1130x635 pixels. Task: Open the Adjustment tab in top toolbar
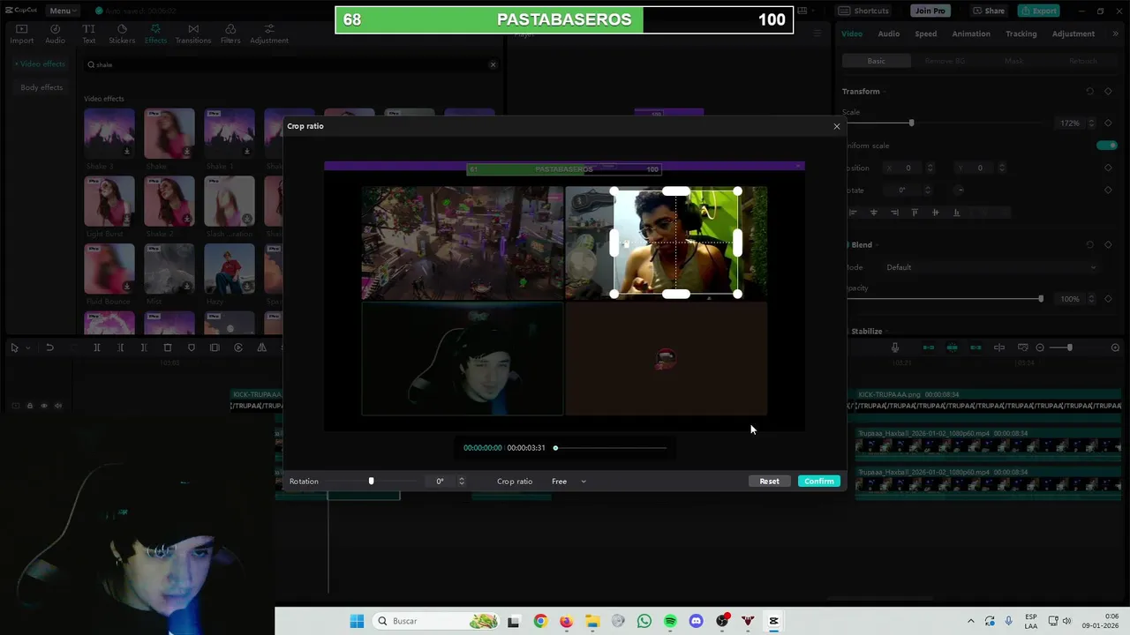tap(269, 34)
